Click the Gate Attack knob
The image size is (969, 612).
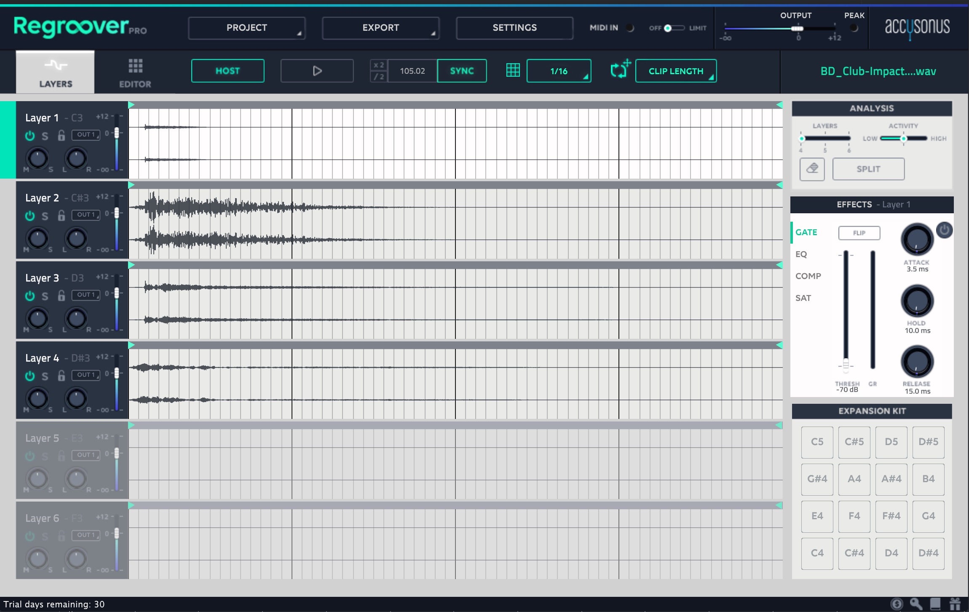point(917,240)
